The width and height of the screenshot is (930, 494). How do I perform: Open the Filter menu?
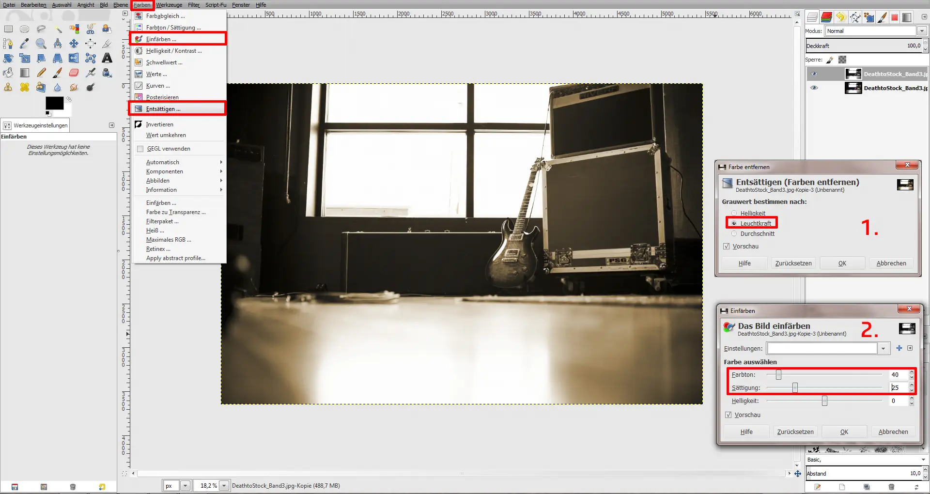click(x=193, y=4)
